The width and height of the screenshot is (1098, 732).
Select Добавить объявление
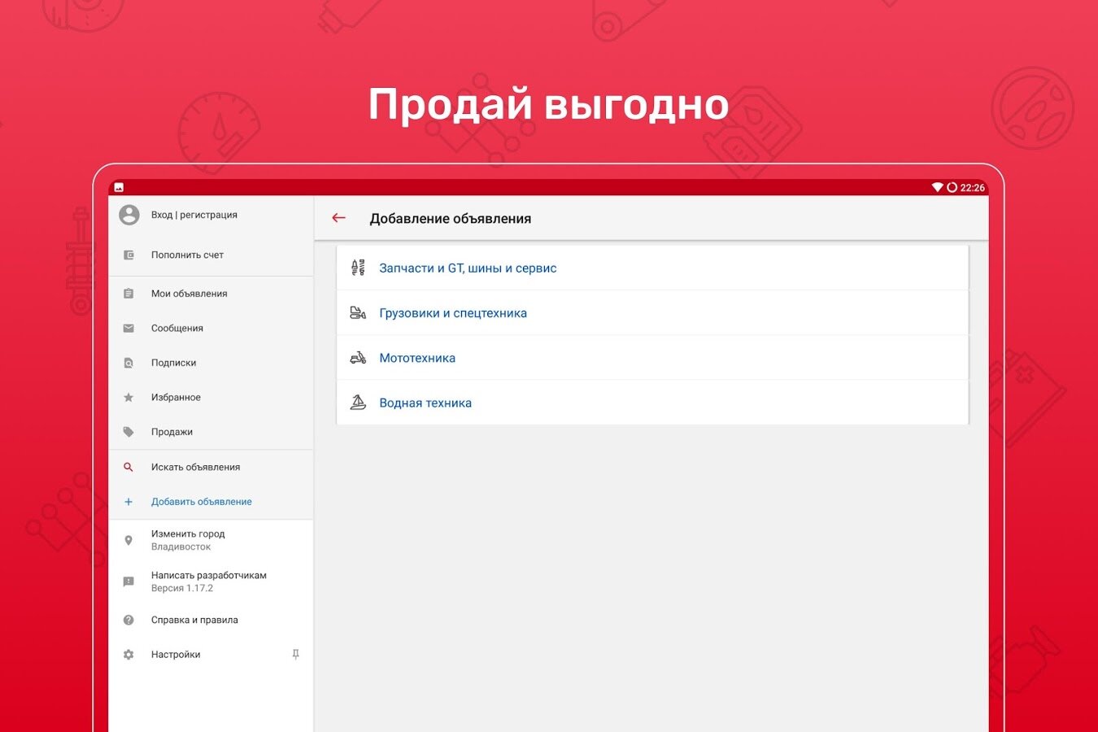pyautogui.click(x=211, y=502)
